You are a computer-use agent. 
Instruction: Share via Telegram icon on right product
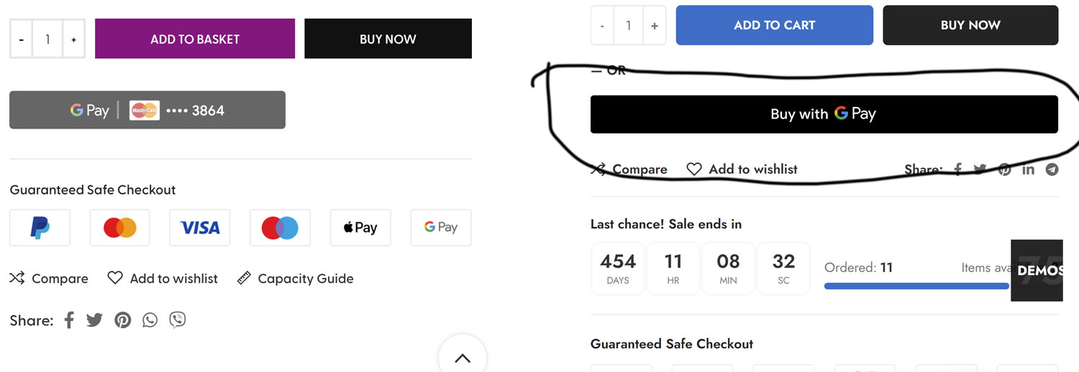click(x=1052, y=169)
